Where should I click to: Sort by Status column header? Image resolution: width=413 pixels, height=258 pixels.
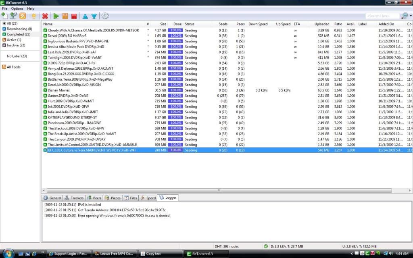pos(190,24)
